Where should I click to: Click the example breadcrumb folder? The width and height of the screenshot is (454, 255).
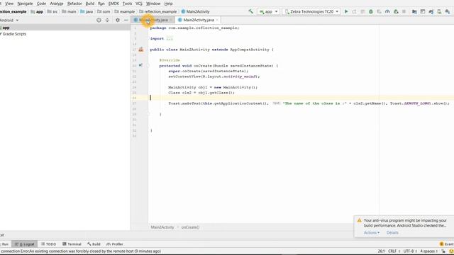click(125, 11)
